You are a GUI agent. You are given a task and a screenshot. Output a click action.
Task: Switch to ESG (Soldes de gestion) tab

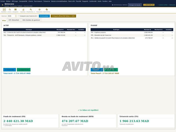[31, 20]
